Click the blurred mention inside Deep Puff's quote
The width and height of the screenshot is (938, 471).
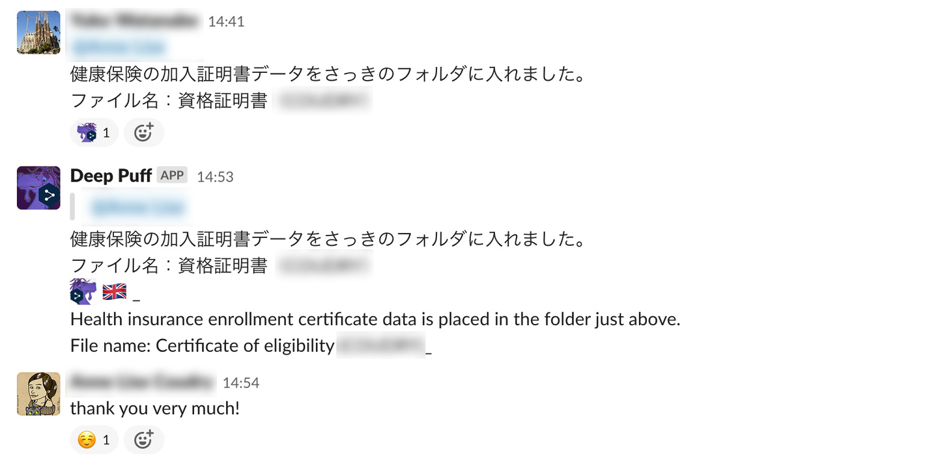point(138,208)
